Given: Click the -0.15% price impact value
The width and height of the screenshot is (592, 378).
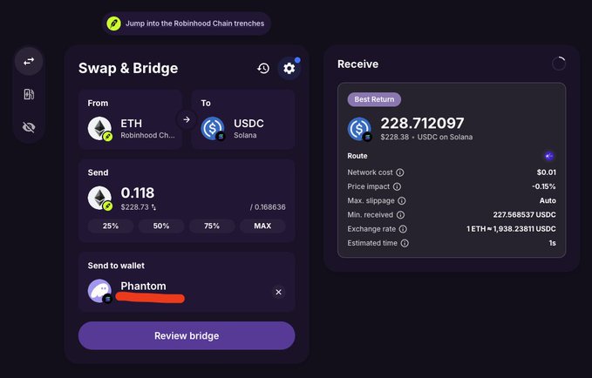Looking at the screenshot, I should point(544,186).
